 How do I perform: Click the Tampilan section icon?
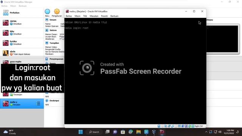[47, 43]
